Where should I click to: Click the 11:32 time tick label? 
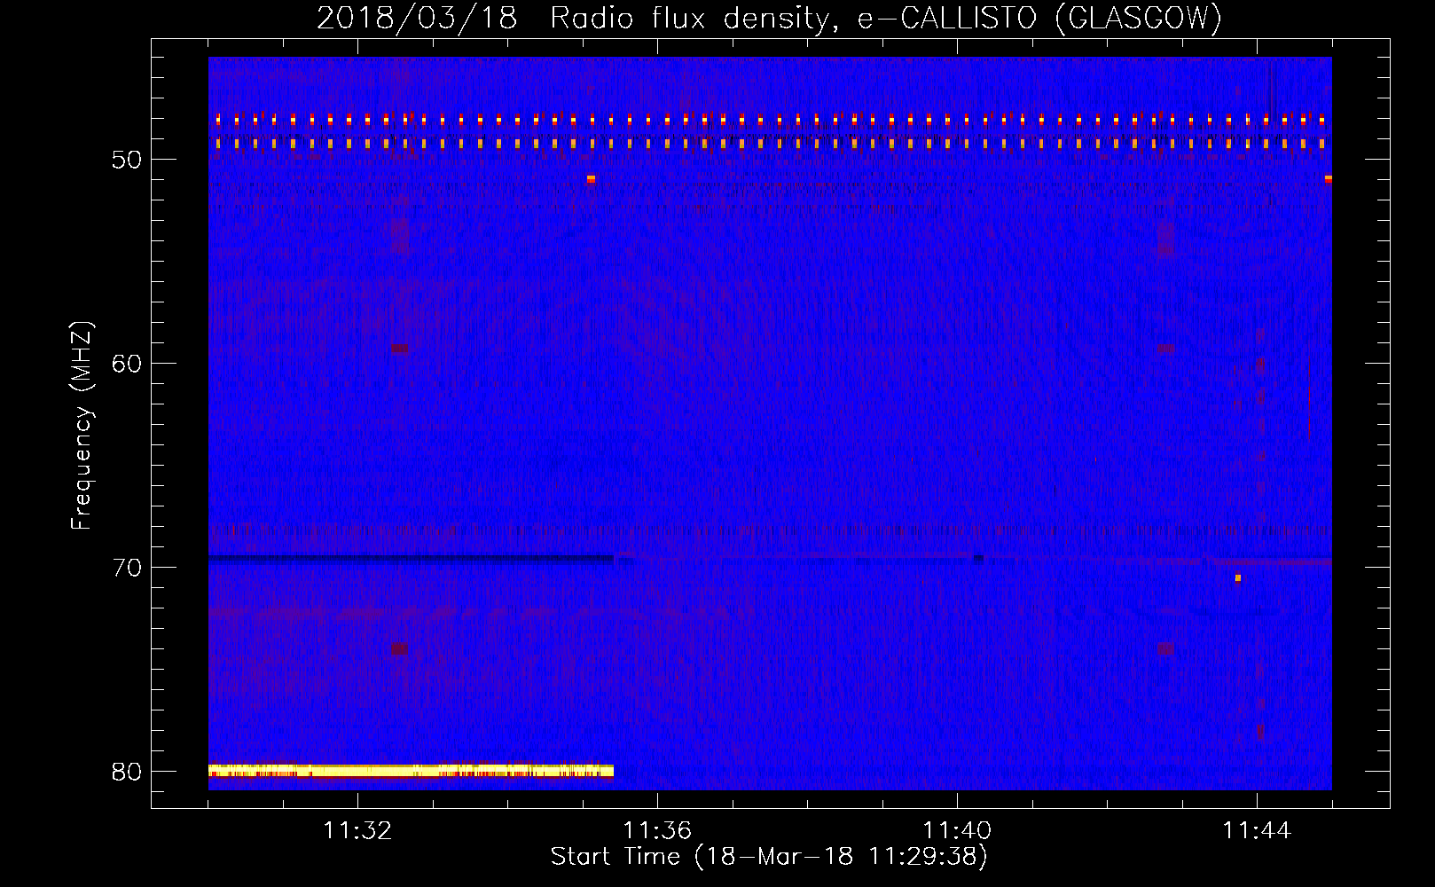(x=357, y=830)
